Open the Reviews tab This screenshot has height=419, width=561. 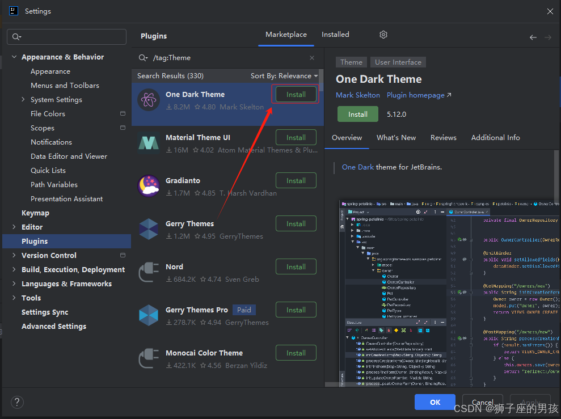(443, 138)
